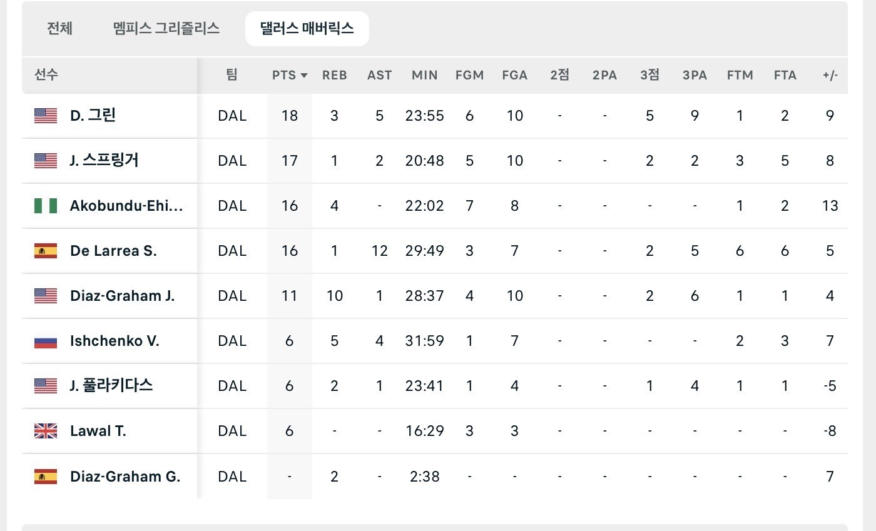Open player De Larrea S. profile
This screenshot has width=876, height=531.
(x=114, y=251)
